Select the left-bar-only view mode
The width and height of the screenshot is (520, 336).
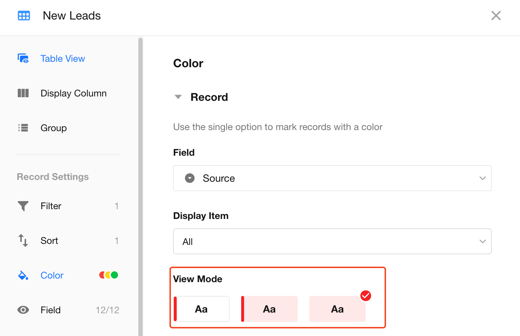(x=202, y=309)
